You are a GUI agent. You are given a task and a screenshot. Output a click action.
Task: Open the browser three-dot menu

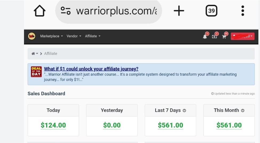coord(243,11)
